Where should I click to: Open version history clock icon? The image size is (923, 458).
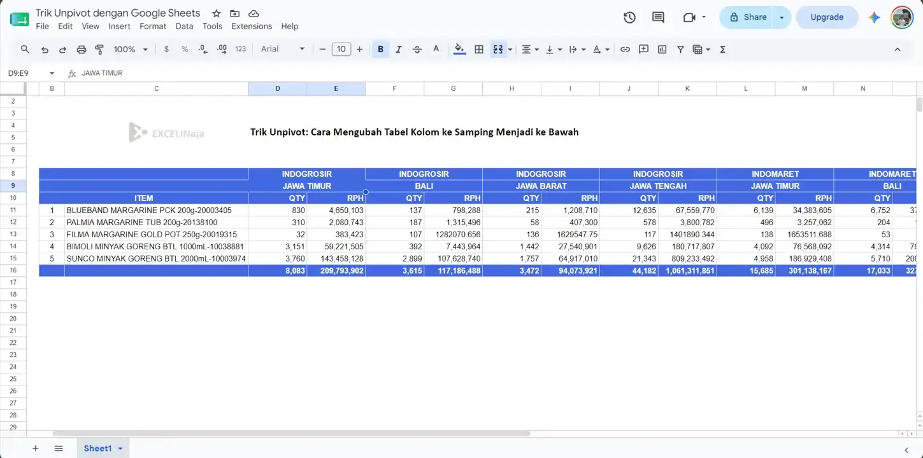pyautogui.click(x=629, y=17)
